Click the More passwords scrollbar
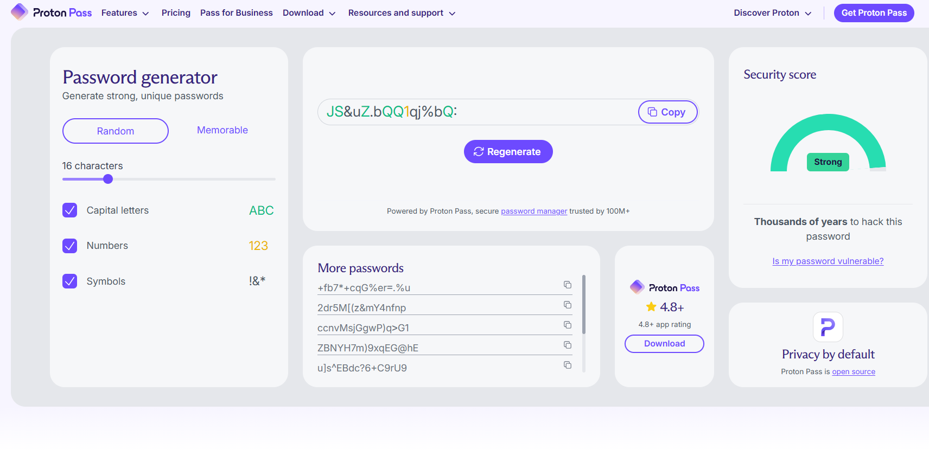The height and width of the screenshot is (475, 929). point(584,305)
